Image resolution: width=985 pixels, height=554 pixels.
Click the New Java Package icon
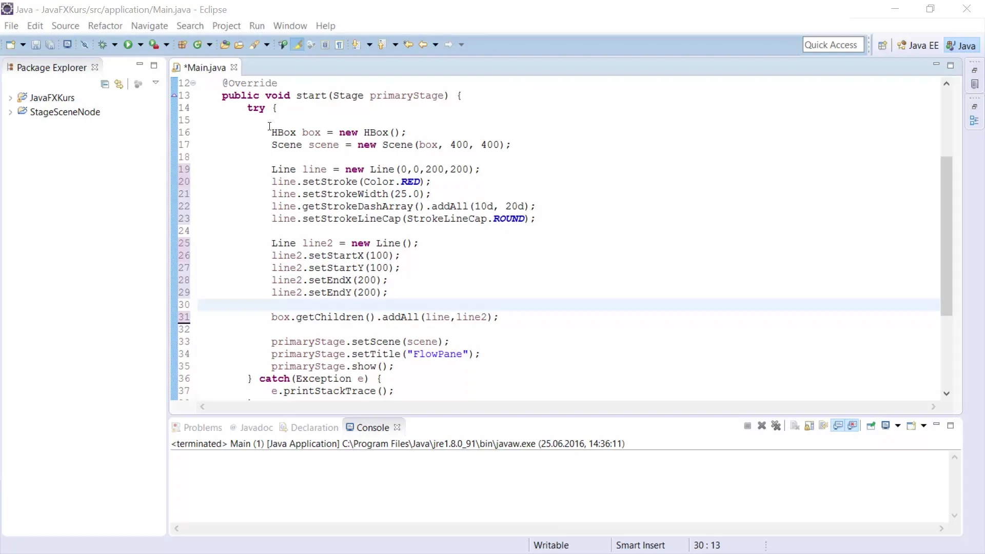[x=182, y=45]
